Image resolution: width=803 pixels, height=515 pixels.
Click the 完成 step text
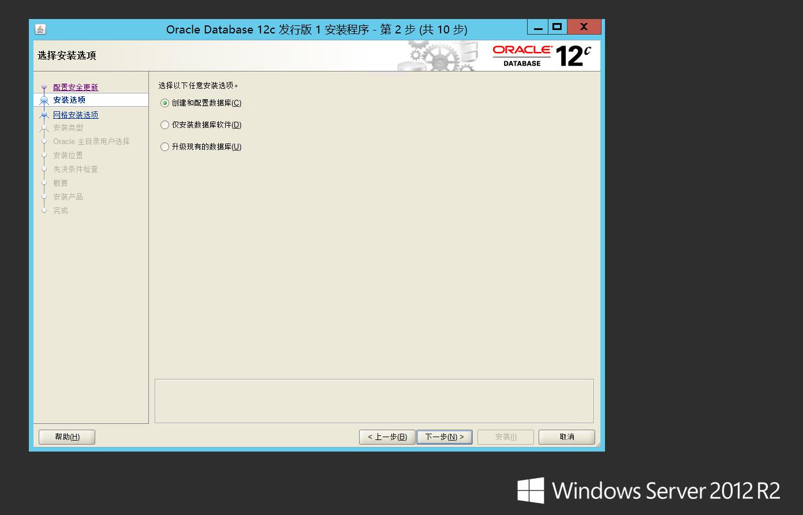pos(61,210)
